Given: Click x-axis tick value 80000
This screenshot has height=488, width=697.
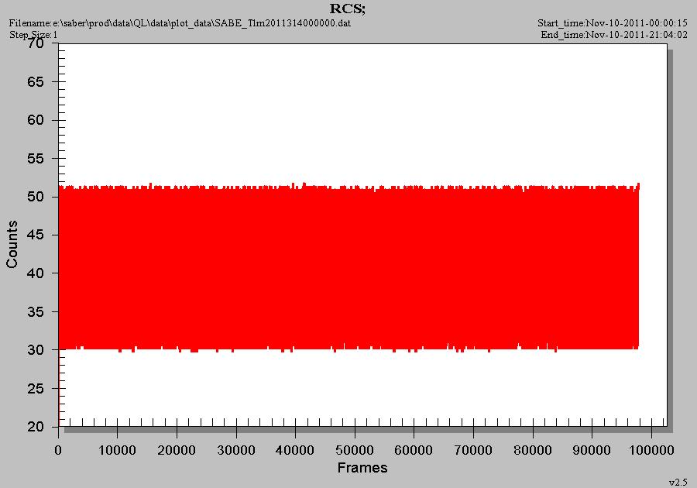Looking at the screenshot, I should click(x=533, y=450).
